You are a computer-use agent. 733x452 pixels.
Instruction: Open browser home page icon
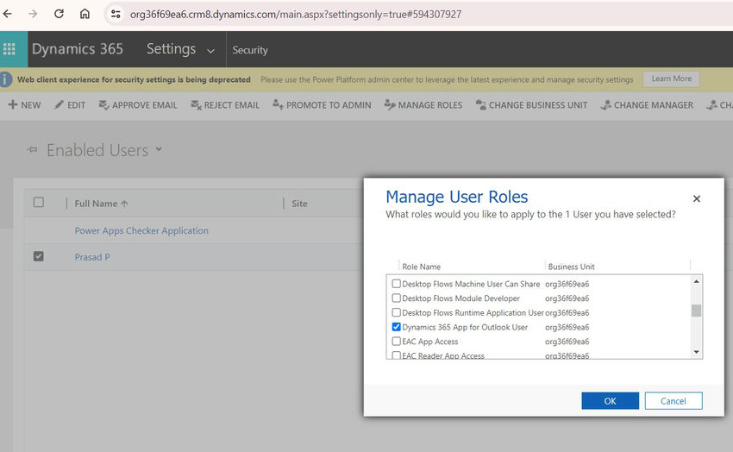[x=85, y=14]
